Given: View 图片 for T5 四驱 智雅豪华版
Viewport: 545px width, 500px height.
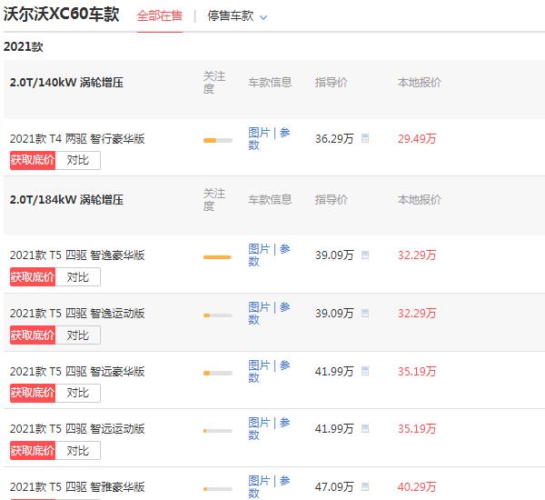Looking at the screenshot, I should (x=259, y=481).
